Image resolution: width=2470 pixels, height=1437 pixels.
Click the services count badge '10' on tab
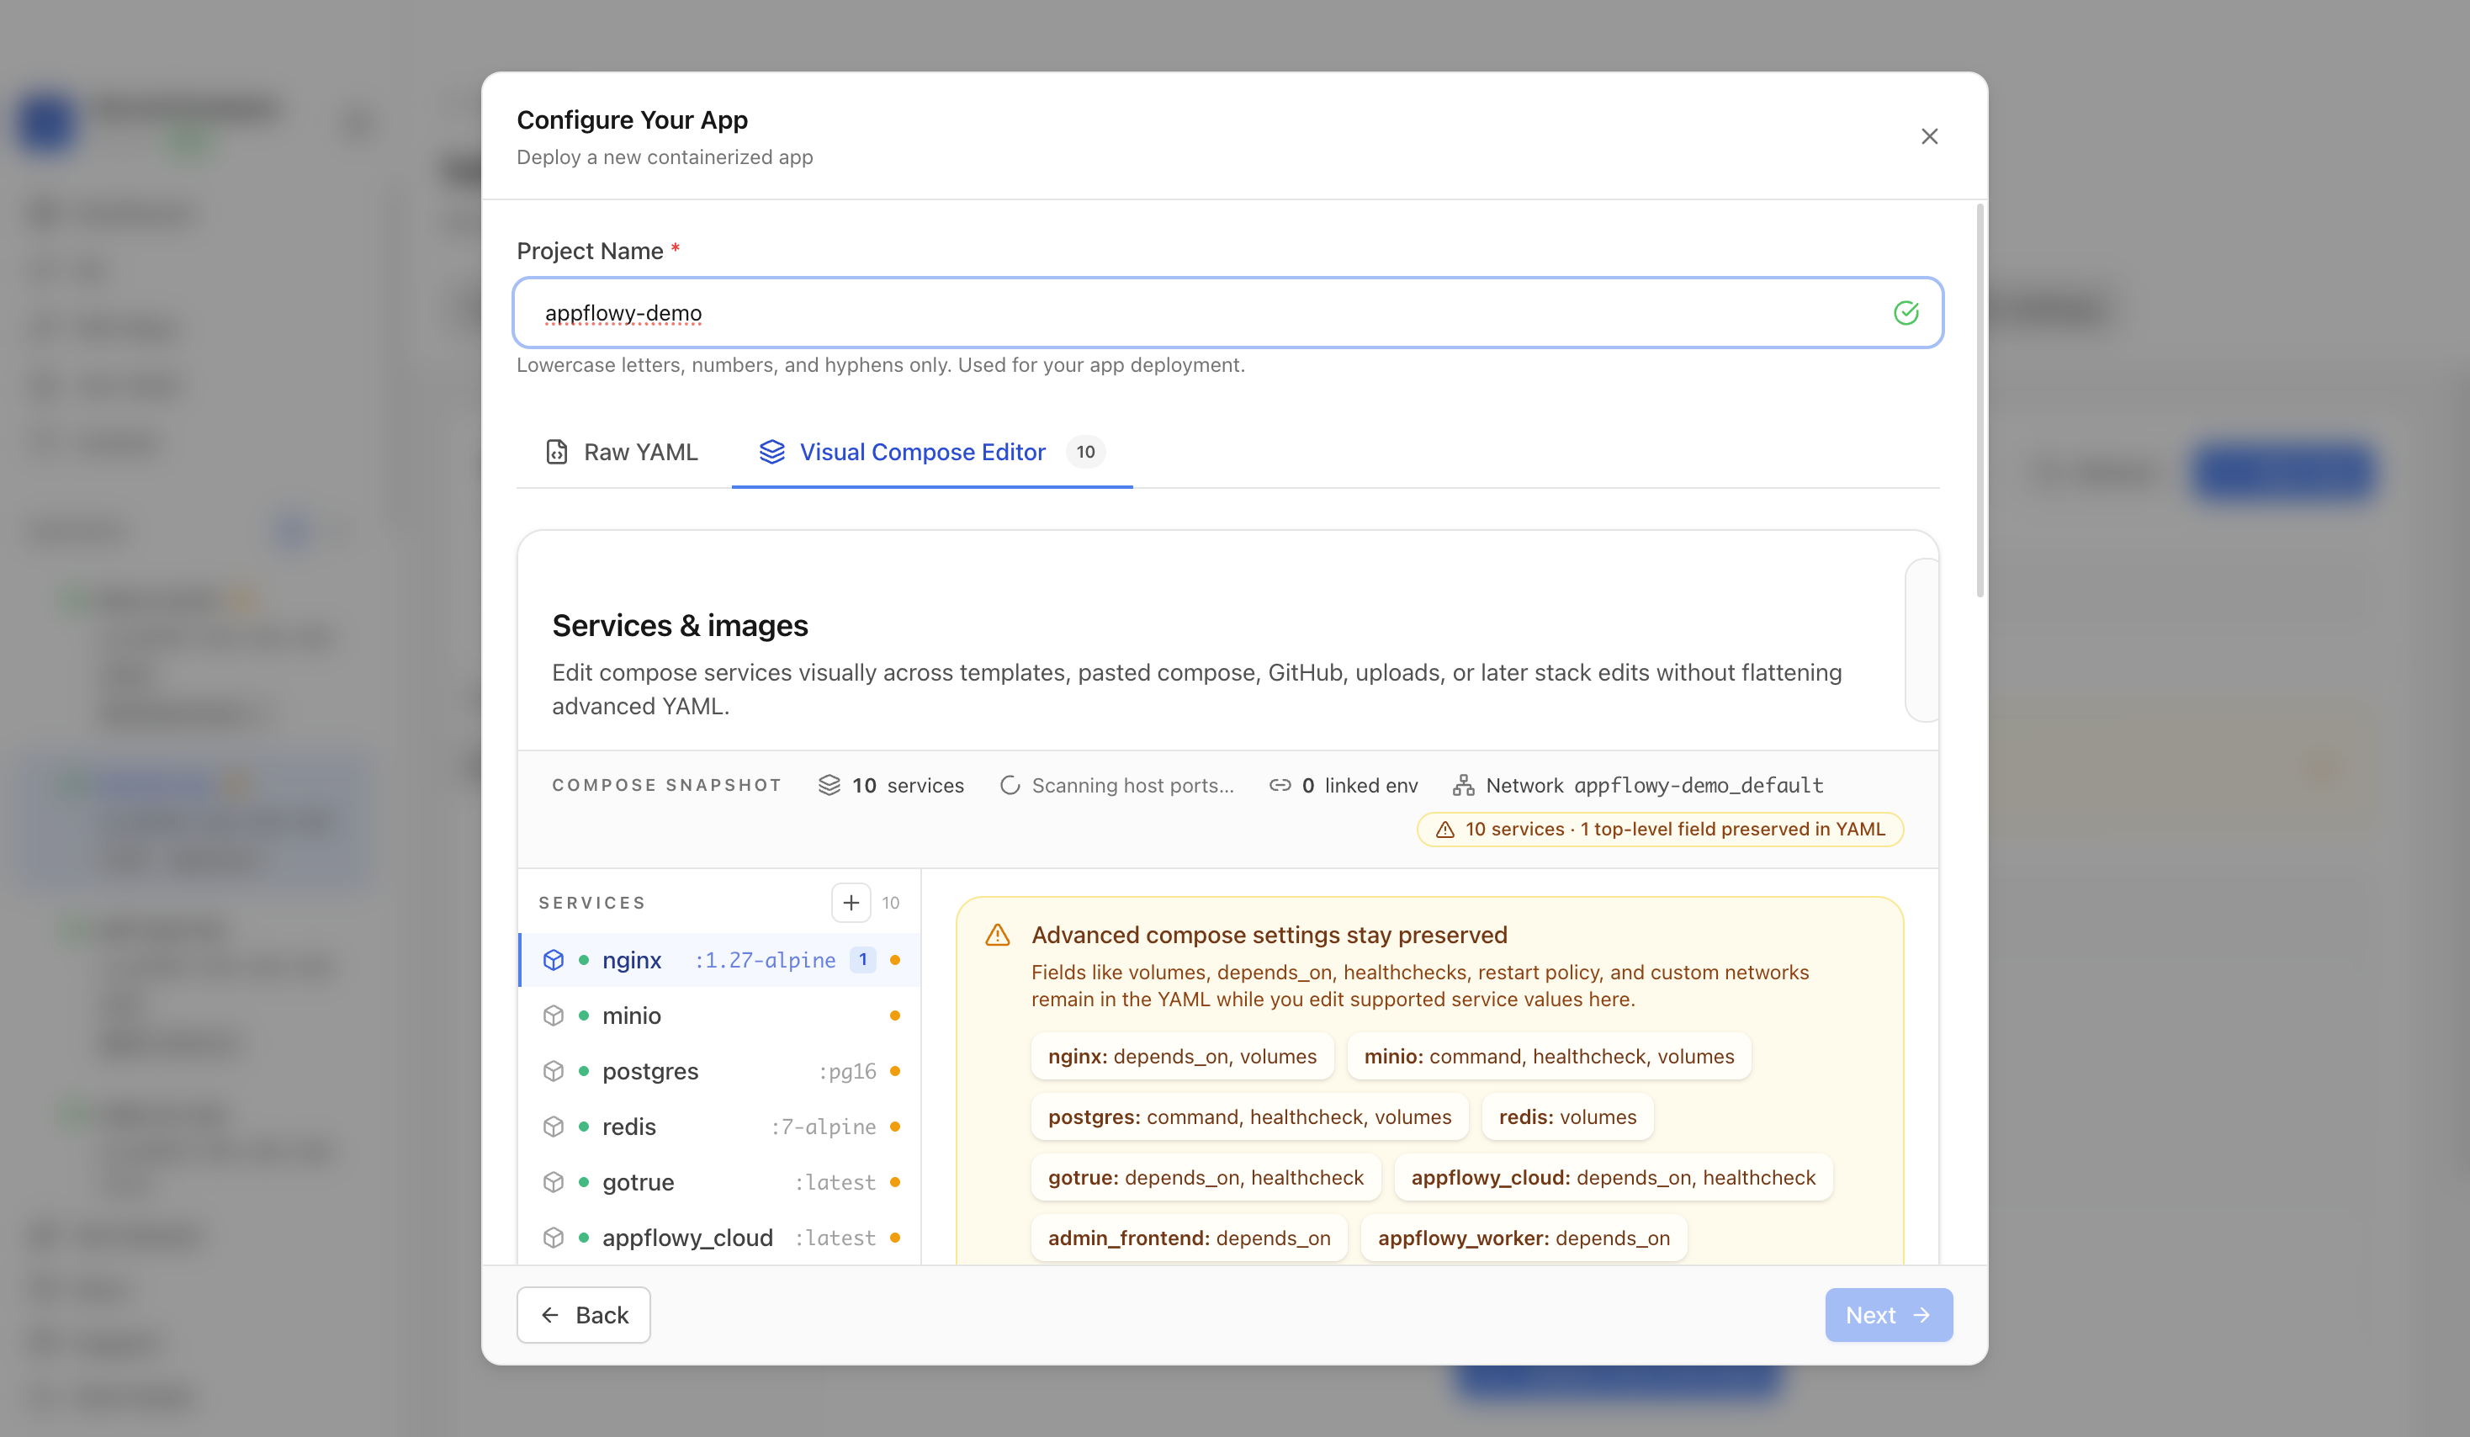click(1085, 452)
